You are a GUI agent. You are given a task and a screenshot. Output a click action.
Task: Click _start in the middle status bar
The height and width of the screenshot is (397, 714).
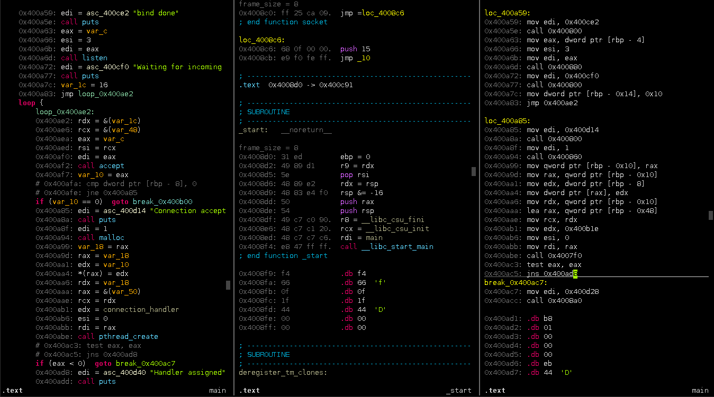[458, 390]
